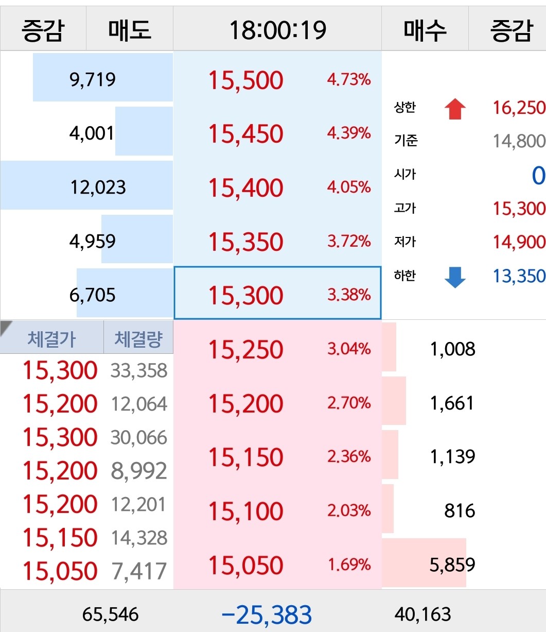Select the 체결가 column header
The height and width of the screenshot is (632, 546).
pos(51,339)
